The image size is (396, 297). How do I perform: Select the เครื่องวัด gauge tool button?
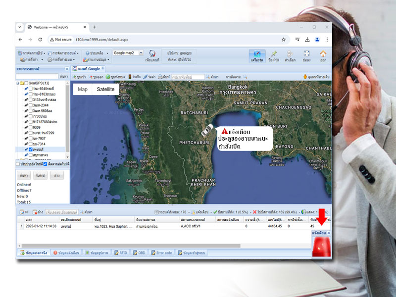point(257,56)
